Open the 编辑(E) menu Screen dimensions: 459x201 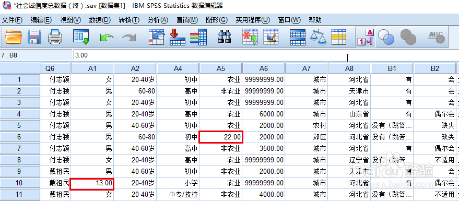click(41, 20)
